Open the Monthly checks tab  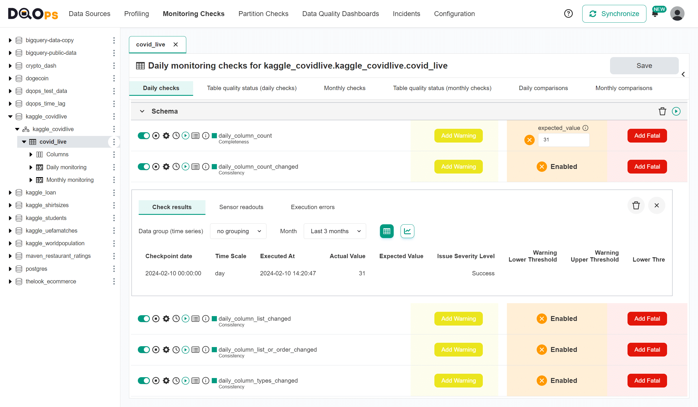coord(344,88)
